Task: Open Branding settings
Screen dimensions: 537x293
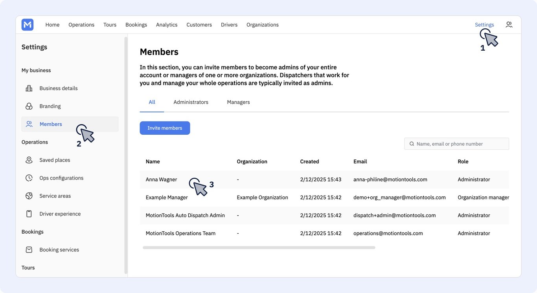Action: click(70, 106)
